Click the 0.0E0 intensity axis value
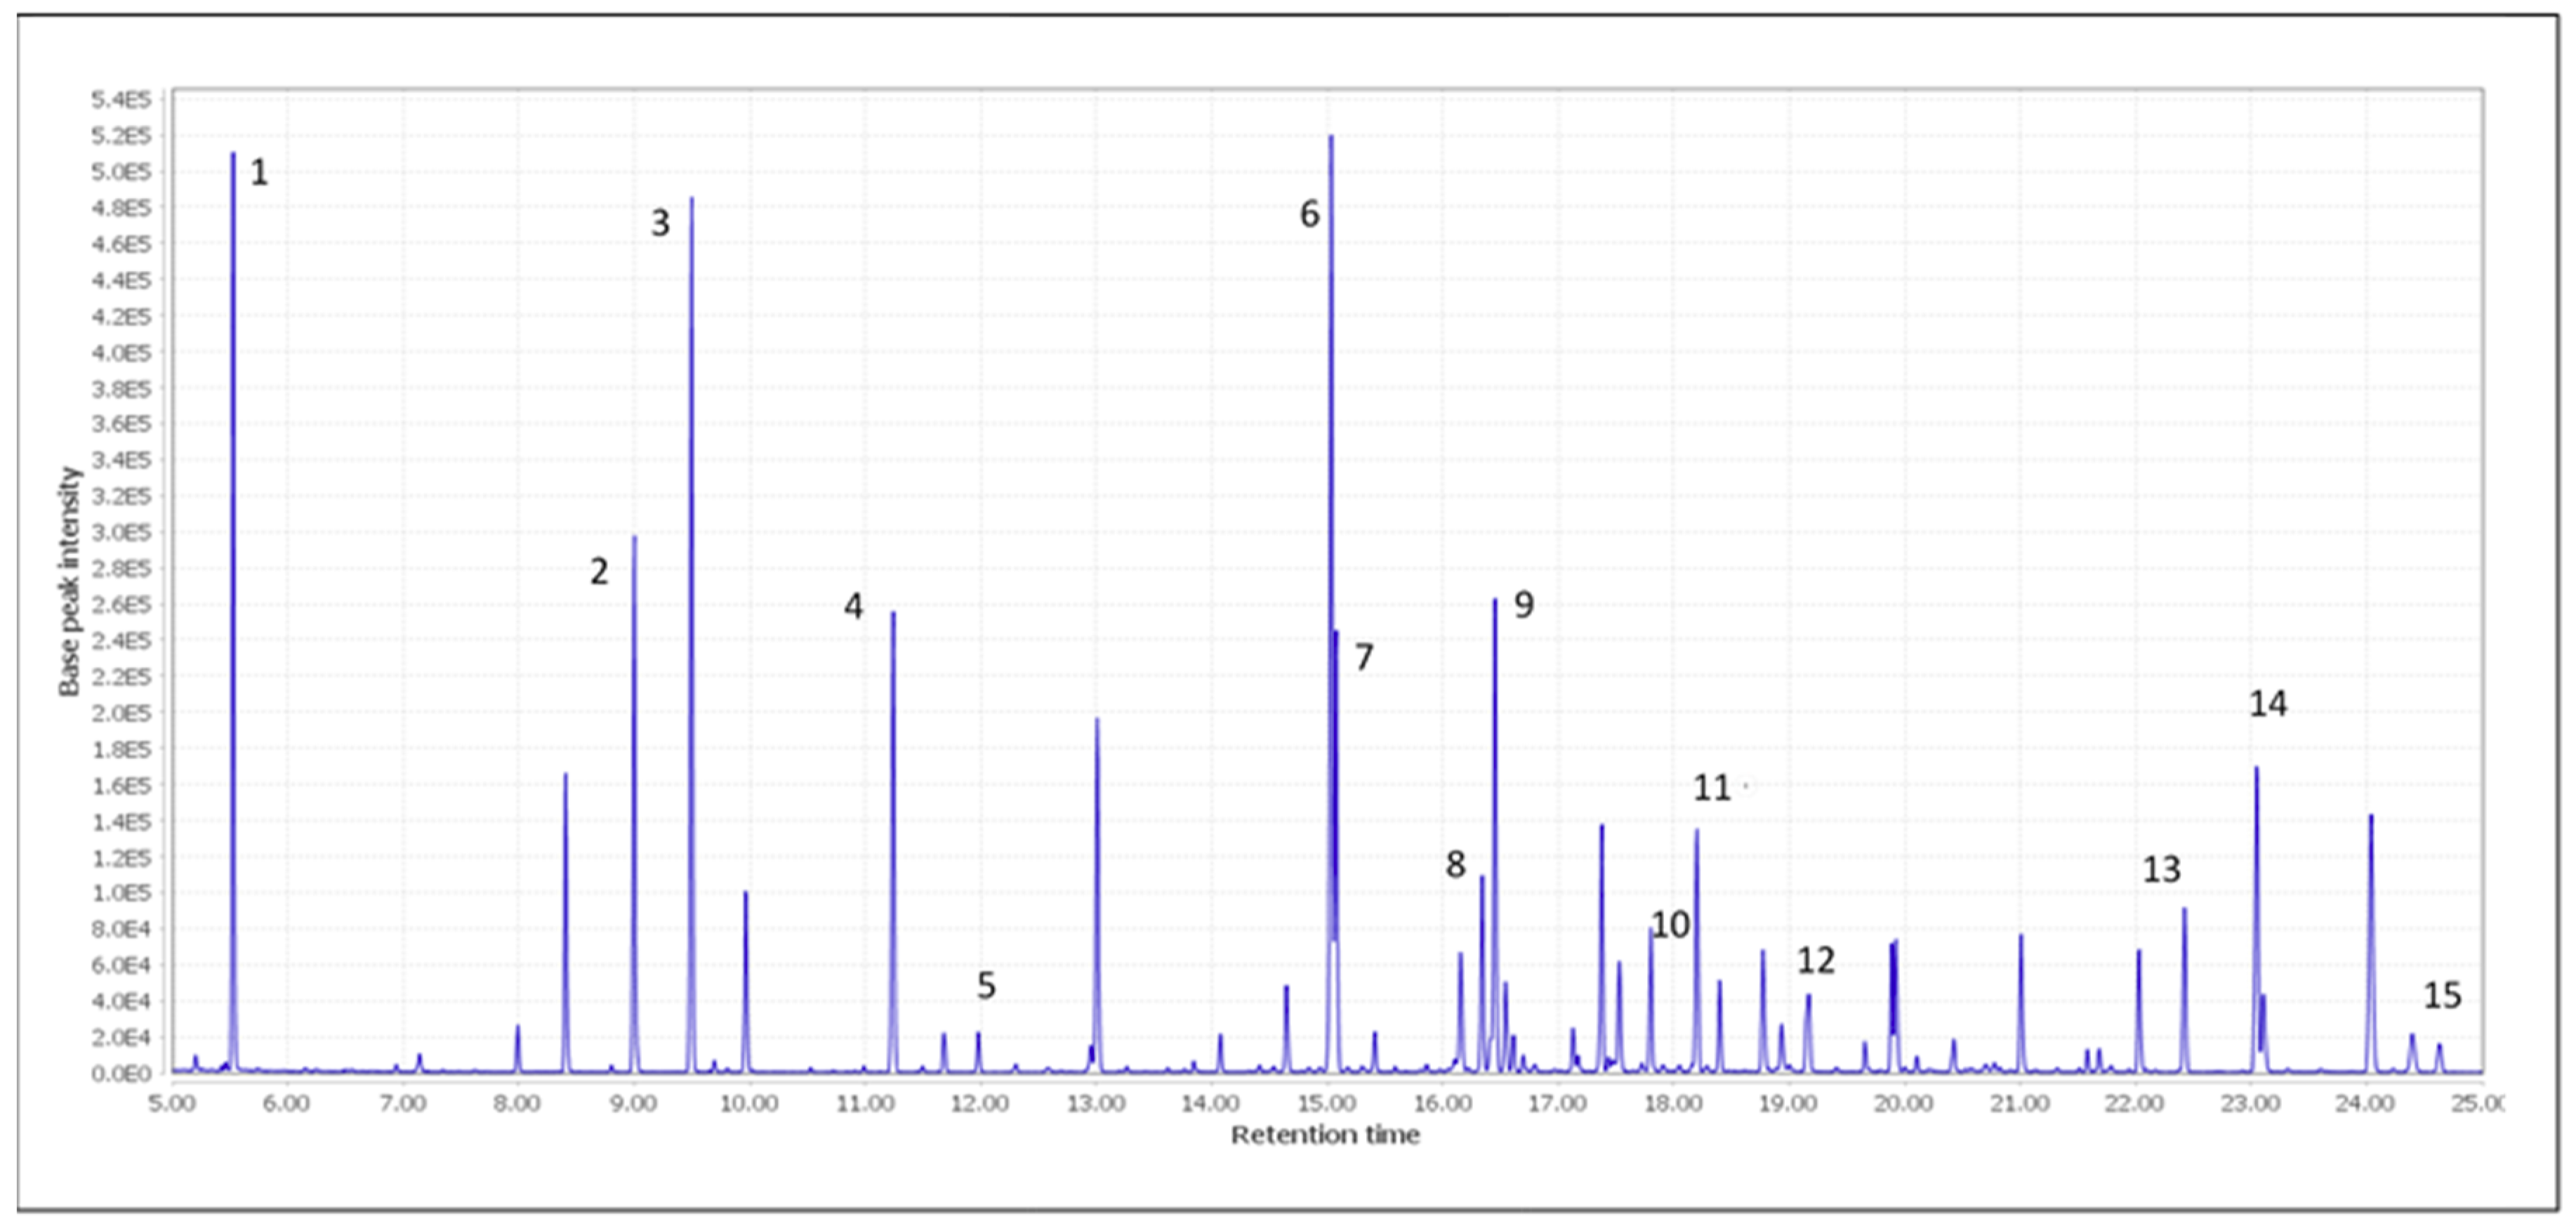 (x=121, y=1073)
